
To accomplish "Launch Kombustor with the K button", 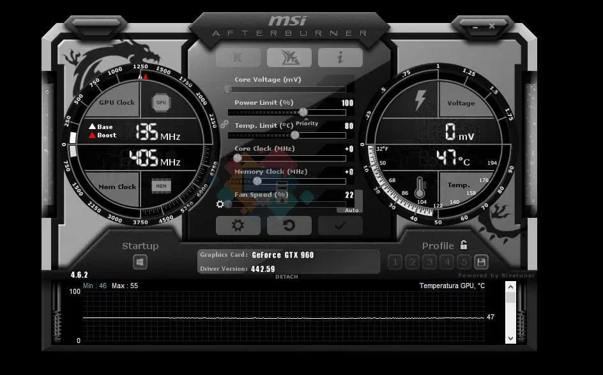I will tap(238, 57).
